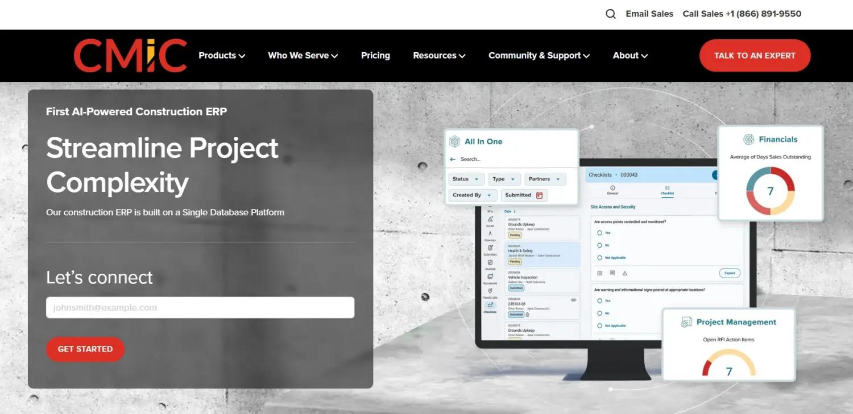Click the All In One cube icon

pos(455,141)
